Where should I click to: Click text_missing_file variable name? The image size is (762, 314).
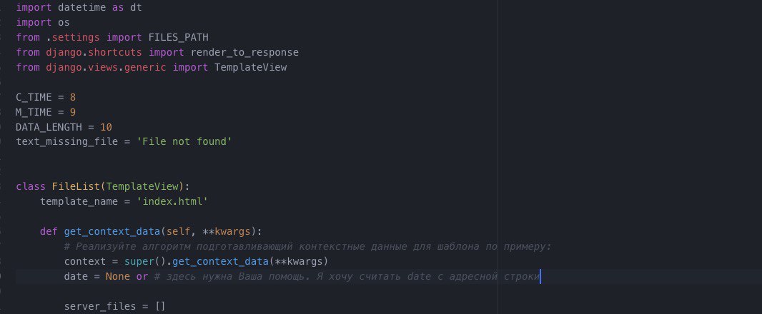pyautogui.click(x=67, y=142)
